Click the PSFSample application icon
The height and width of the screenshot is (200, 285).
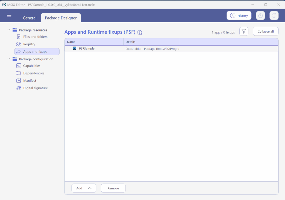[75, 48]
